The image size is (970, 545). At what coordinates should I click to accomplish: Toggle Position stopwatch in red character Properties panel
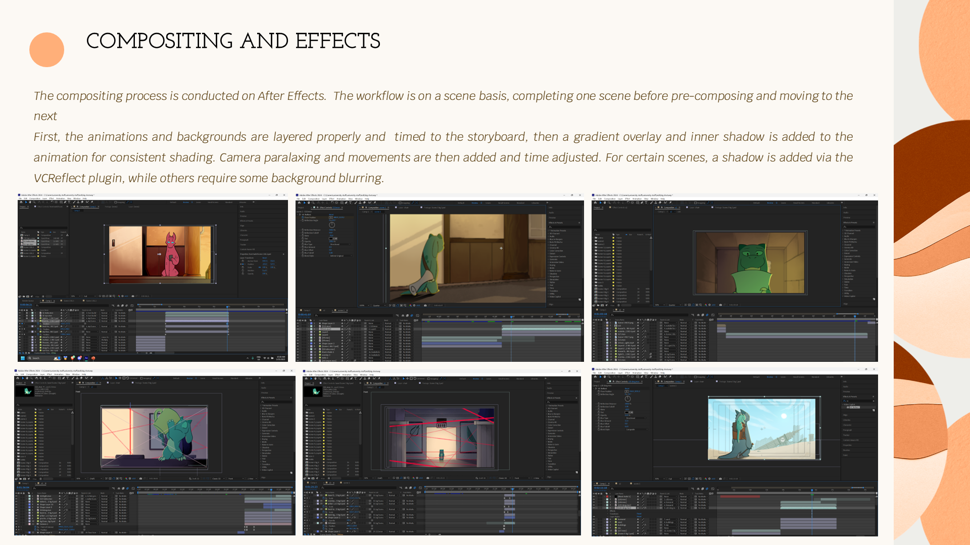coord(243,264)
